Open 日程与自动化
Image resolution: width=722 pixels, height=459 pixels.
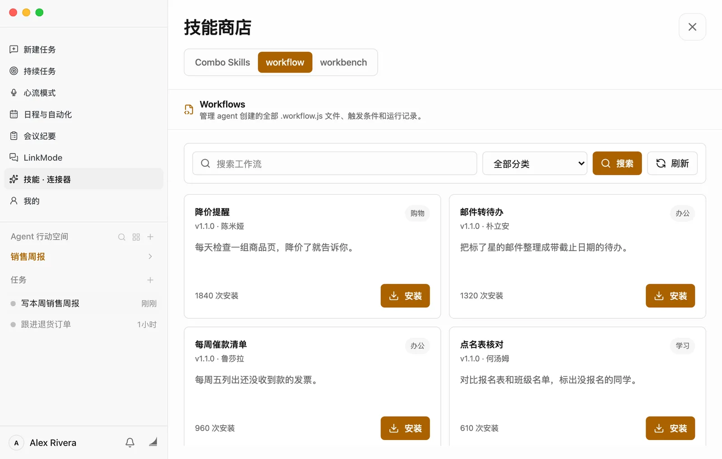point(83,115)
